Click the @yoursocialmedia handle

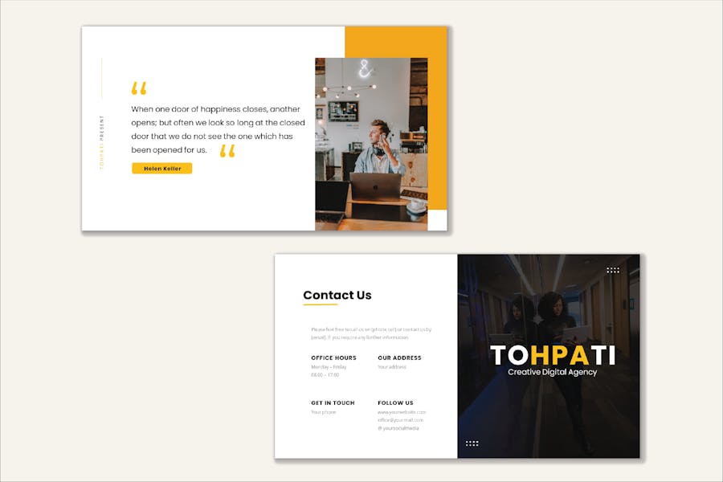(398, 428)
